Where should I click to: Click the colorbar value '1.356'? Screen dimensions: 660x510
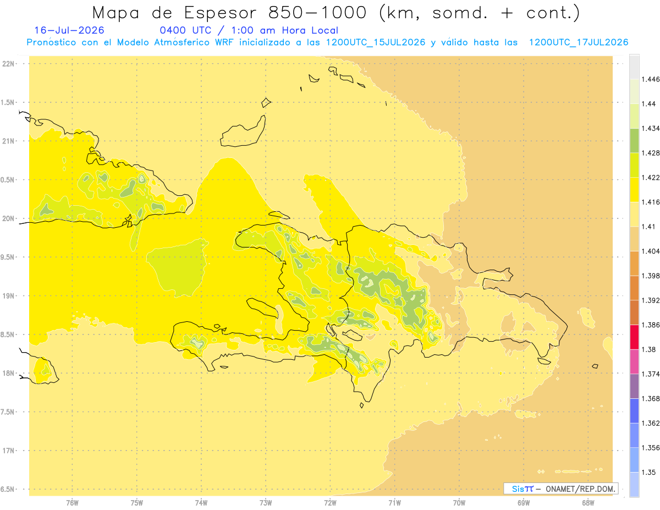(651, 448)
